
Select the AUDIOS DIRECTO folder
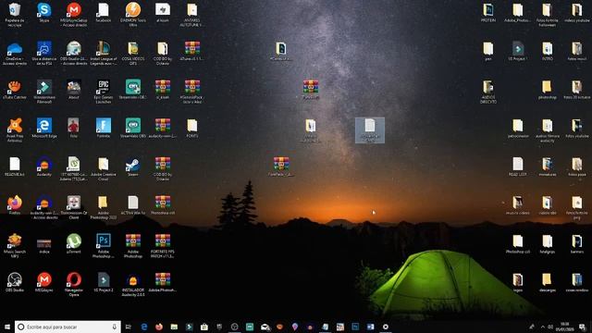coord(488,92)
